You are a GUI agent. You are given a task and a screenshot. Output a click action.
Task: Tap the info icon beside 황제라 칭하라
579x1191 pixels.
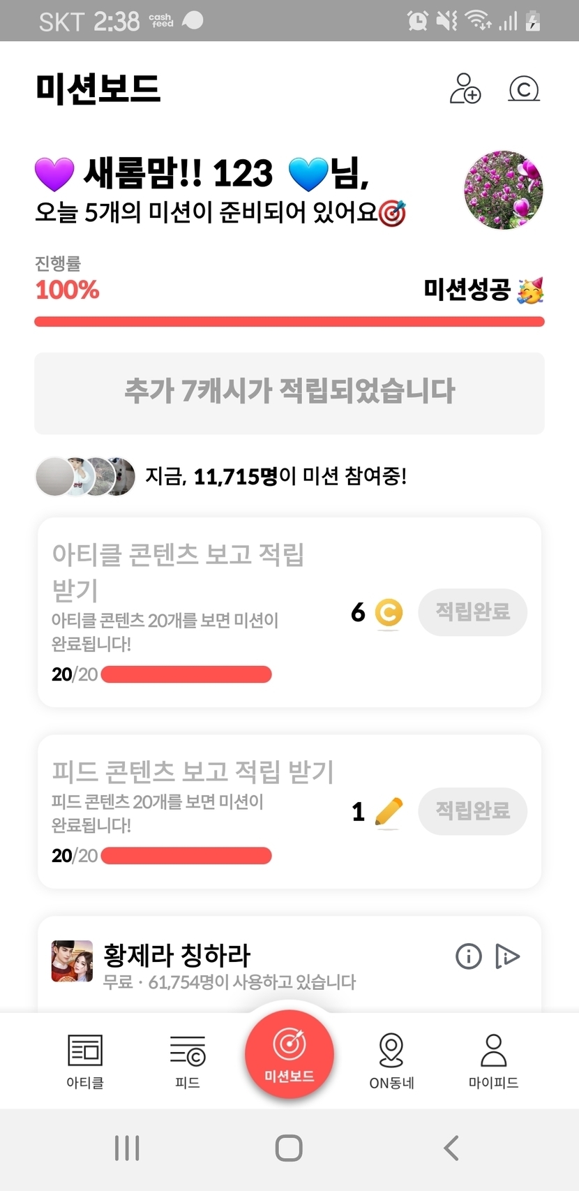point(468,956)
